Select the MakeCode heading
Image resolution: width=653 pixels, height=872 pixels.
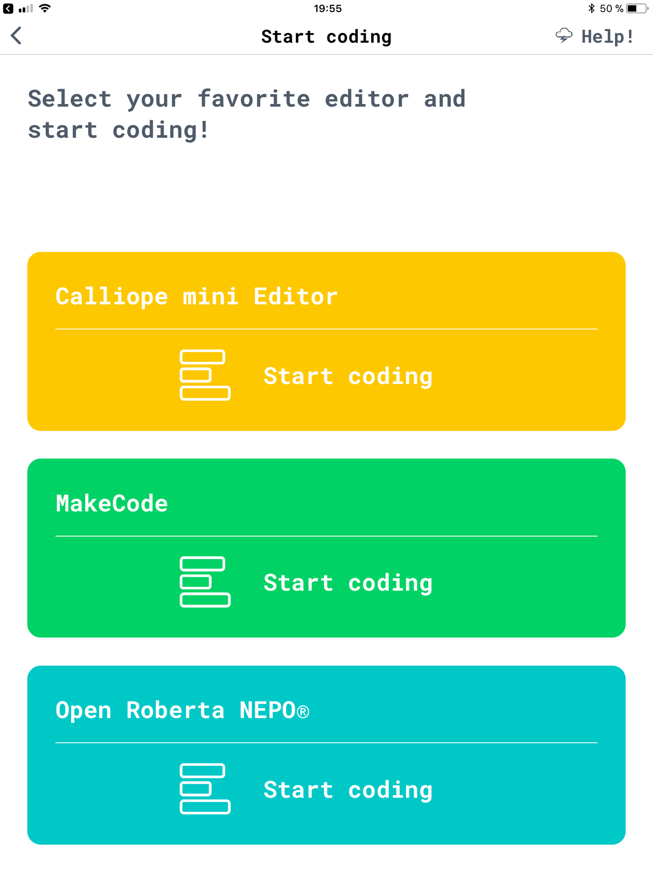(112, 503)
